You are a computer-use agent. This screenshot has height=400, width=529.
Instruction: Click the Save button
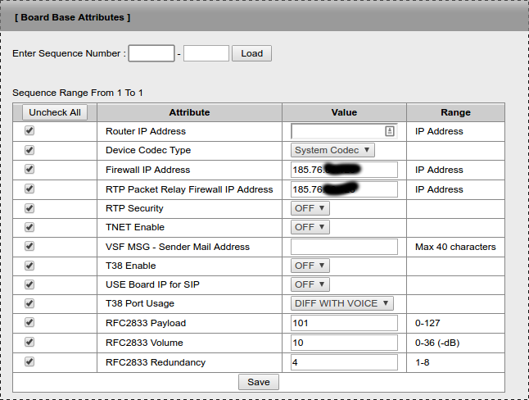click(259, 382)
